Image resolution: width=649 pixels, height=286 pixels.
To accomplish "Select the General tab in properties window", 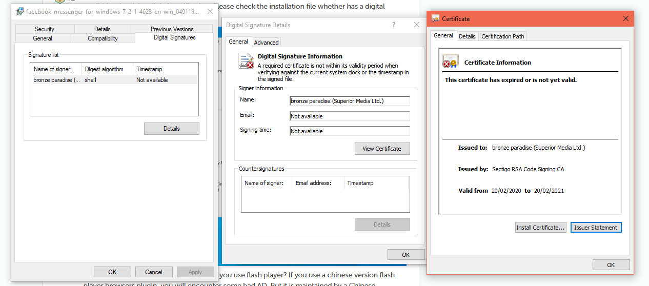I will tap(43, 38).
